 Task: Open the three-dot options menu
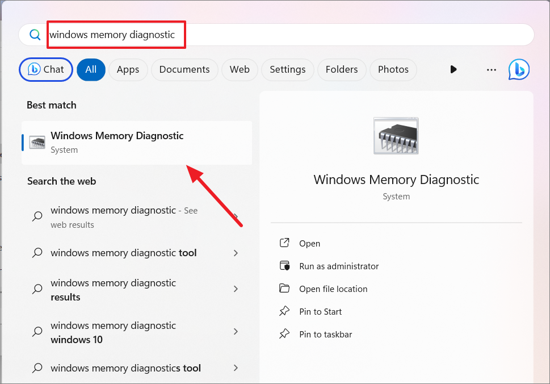pyautogui.click(x=492, y=70)
